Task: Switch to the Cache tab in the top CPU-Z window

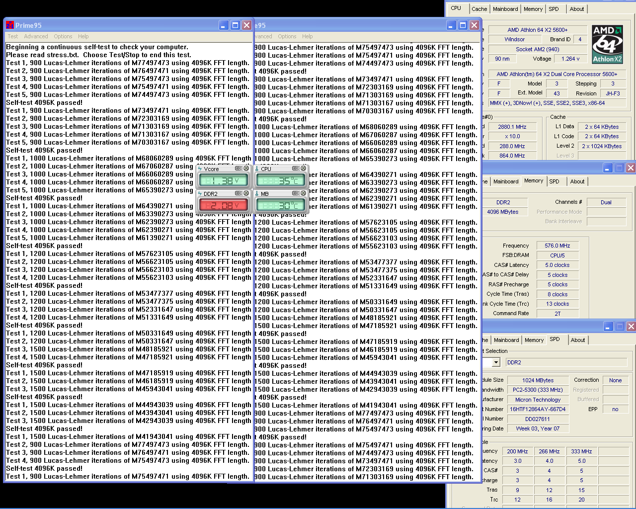Action: pos(479,9)
